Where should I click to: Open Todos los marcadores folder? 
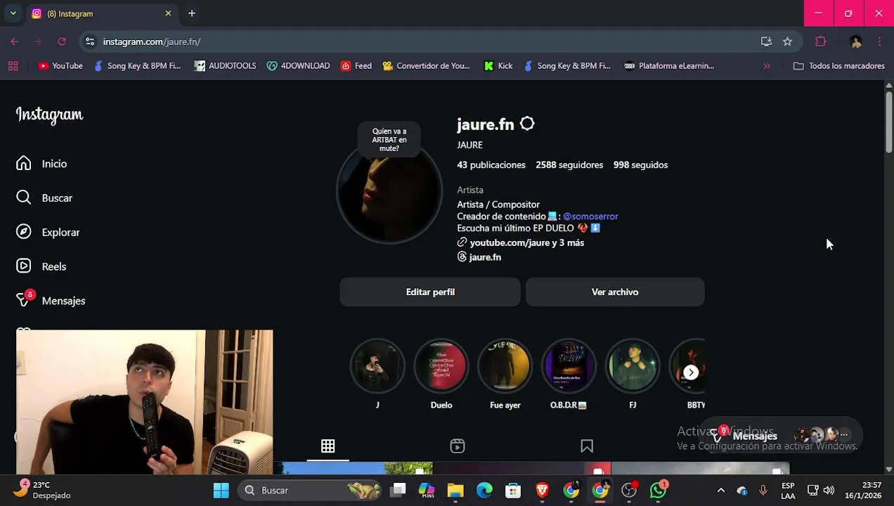coord(839,66)
